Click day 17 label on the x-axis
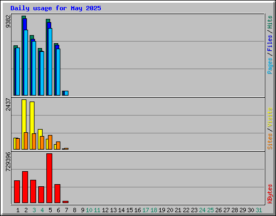This screenshot has width=276, height=216. point(146,210)
